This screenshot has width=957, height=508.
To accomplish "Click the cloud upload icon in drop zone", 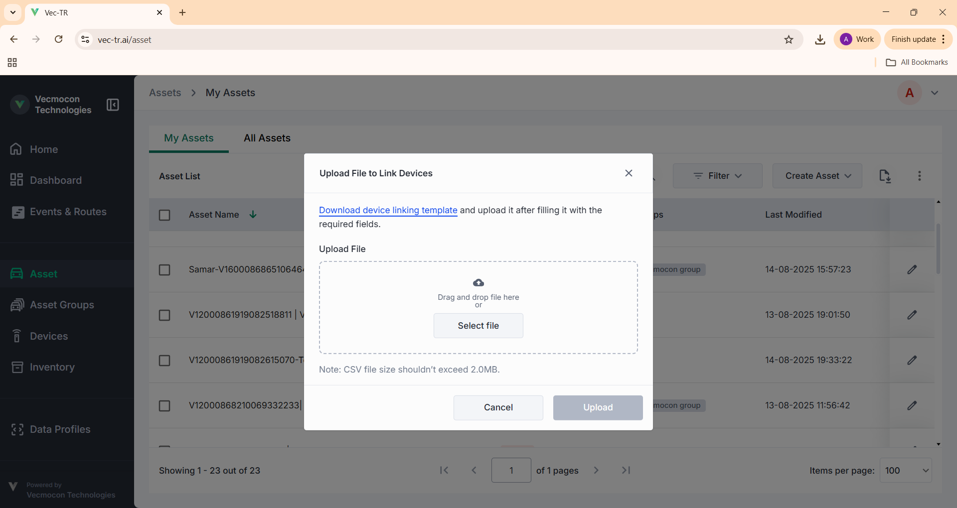I will click(x=478, y=283).
